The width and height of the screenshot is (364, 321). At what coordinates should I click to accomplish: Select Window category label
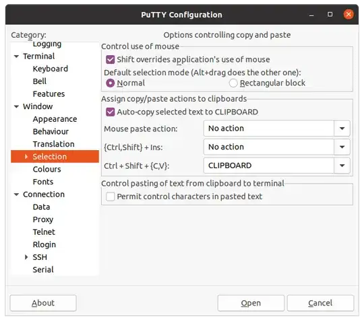pyautogui.click(x=38, y=106)
